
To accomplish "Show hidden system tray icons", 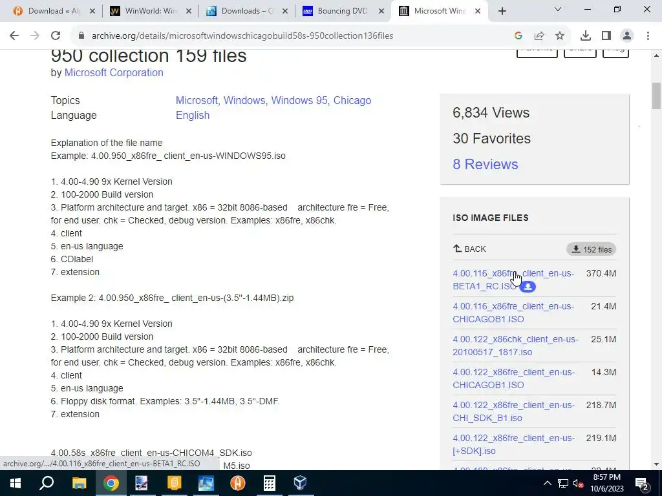I will (x=547, y=483).
